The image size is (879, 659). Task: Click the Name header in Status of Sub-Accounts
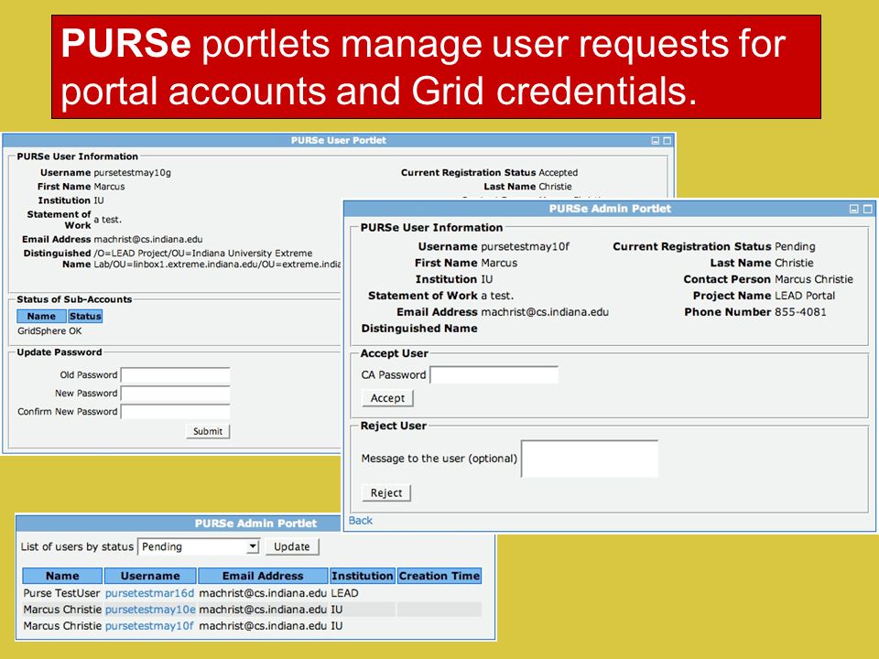click(x=41, y=316)
